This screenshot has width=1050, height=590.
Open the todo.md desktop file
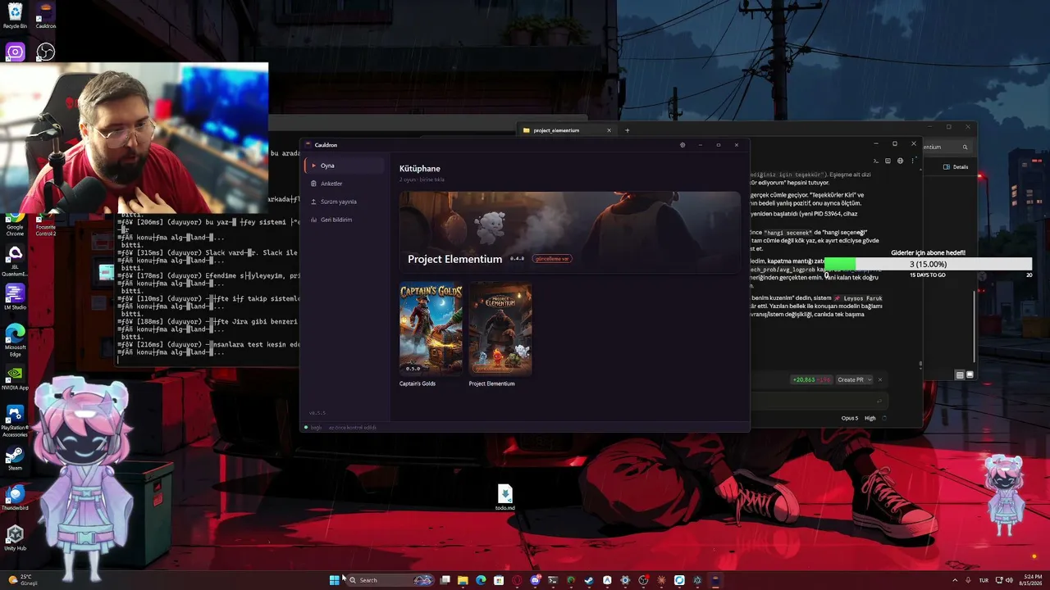[504, 497]
